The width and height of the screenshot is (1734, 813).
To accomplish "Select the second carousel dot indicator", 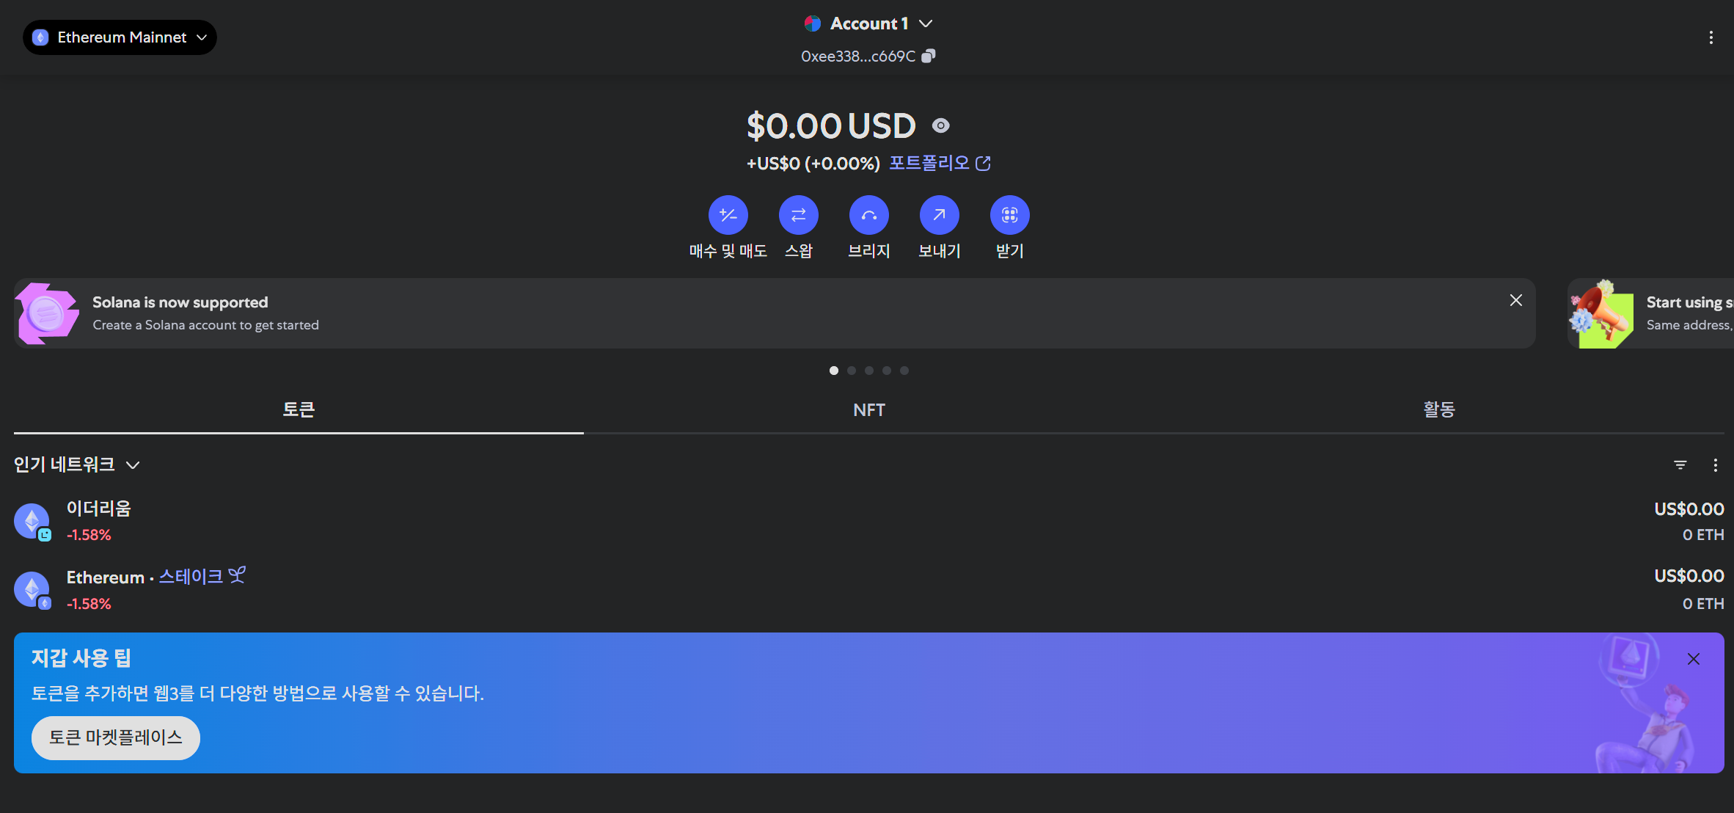I will click(852, 371).
